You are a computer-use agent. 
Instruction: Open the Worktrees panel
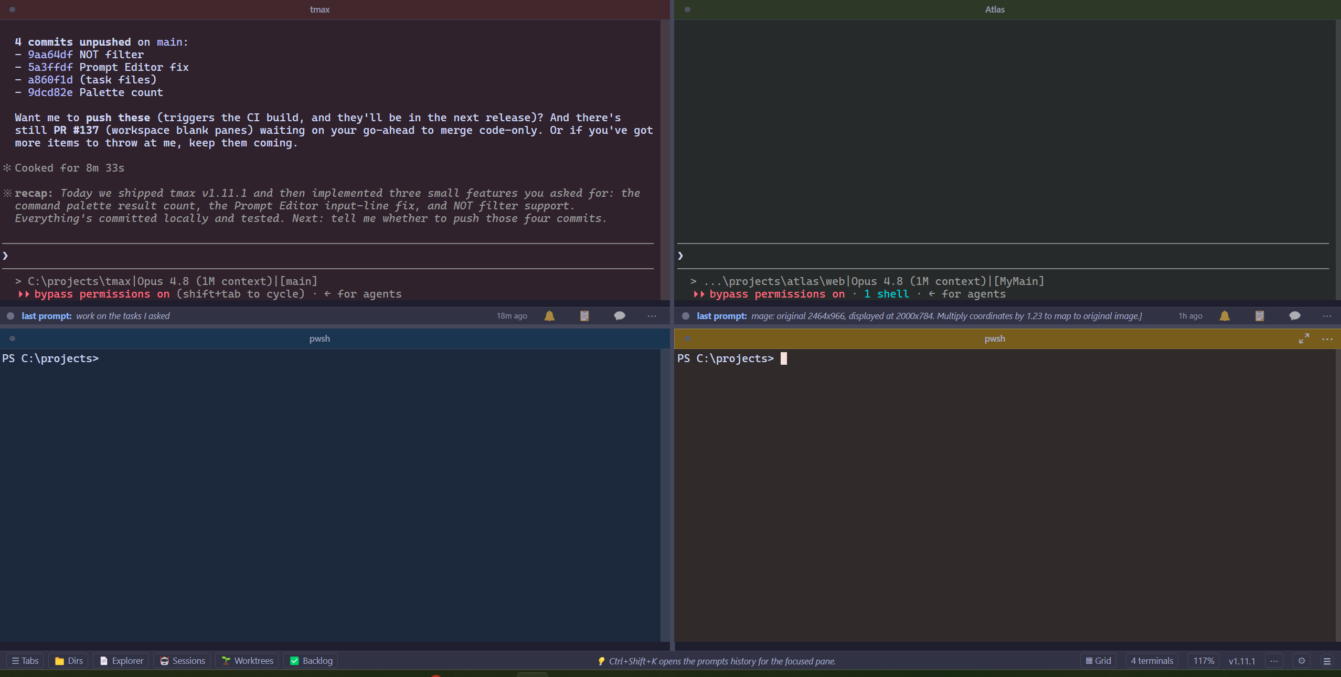point(247,661)
